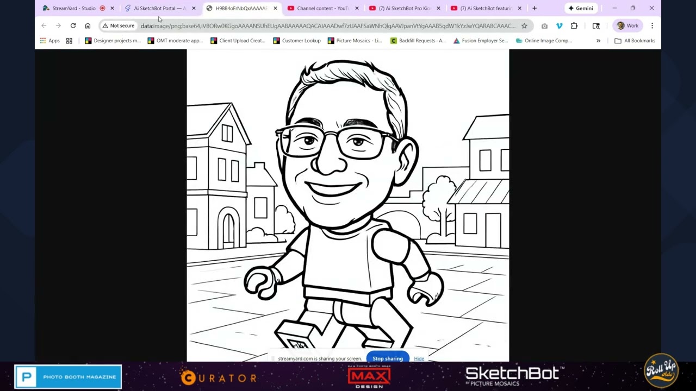The width and height of the screenshot is (696, 391).
Task: Switch to the Ai SketchBot Portal tab
Action: [159, 8]
